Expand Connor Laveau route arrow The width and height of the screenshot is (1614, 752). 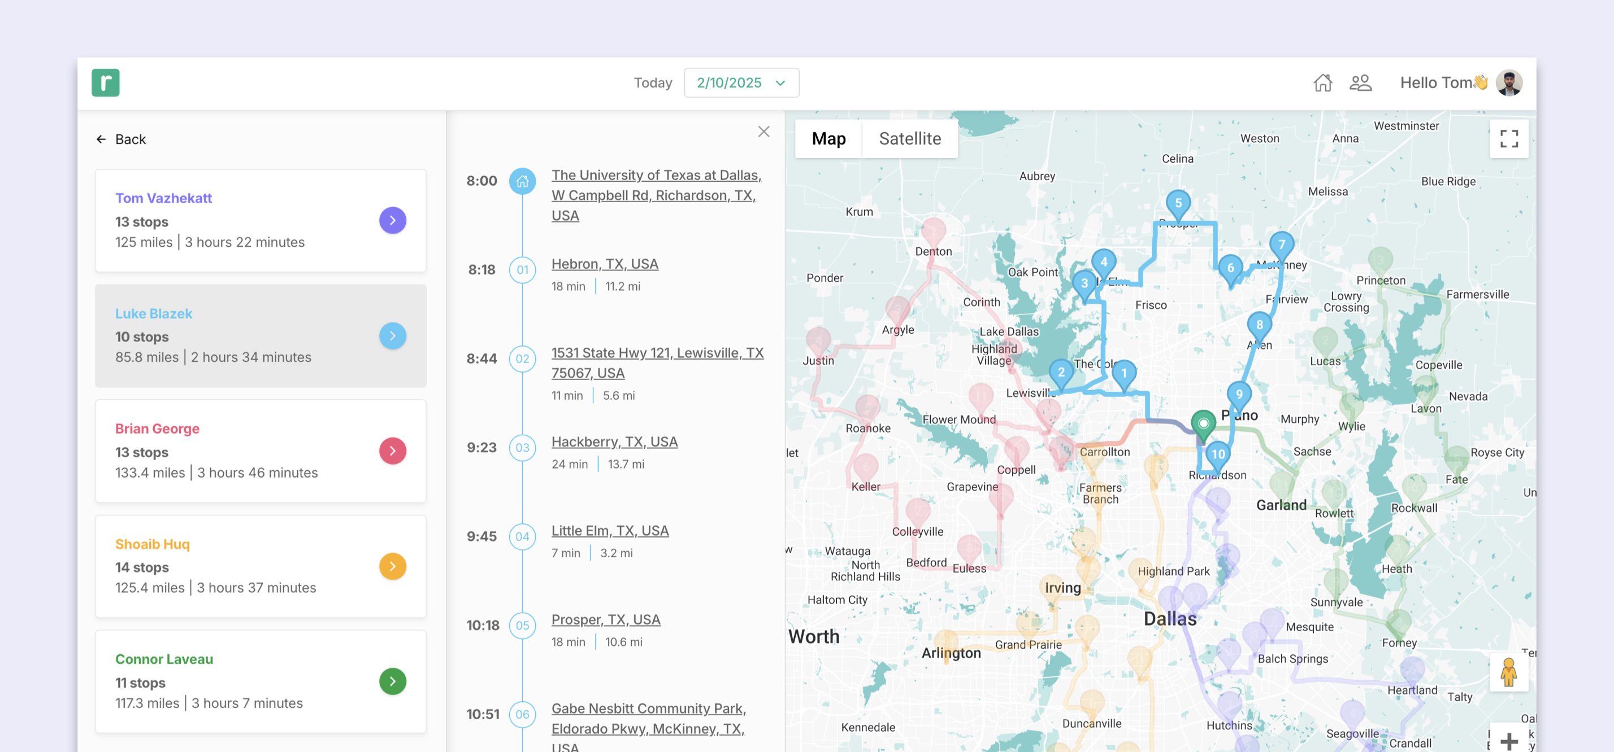(x=392, y=681)
